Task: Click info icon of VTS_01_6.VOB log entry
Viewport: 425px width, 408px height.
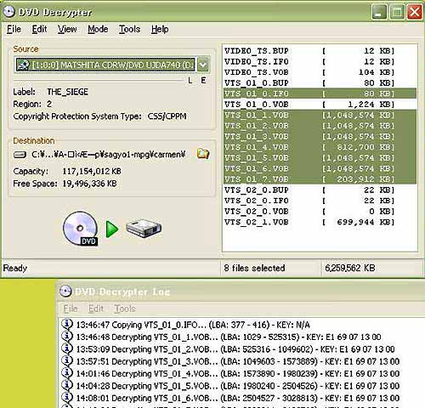Action: 67,397
